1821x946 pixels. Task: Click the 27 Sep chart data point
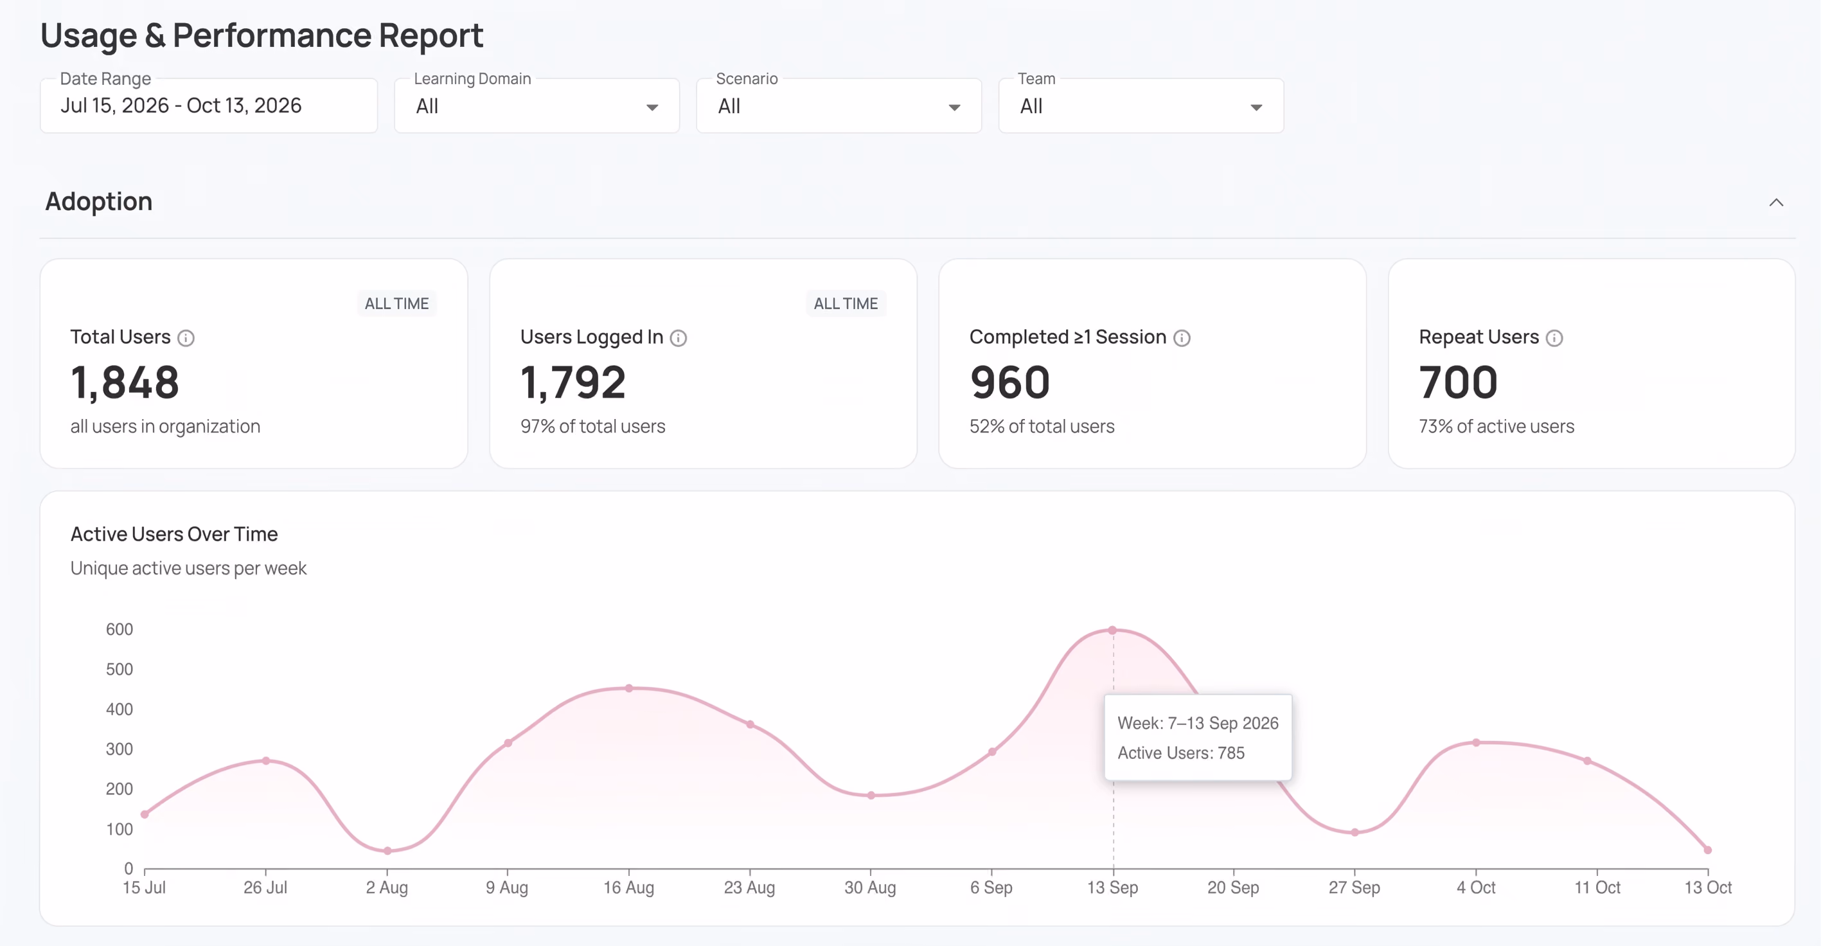(1355, 832)
